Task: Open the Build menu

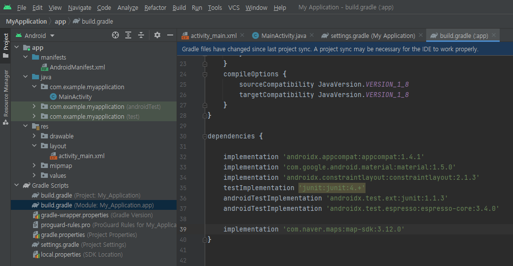Action: click(179, 7)
